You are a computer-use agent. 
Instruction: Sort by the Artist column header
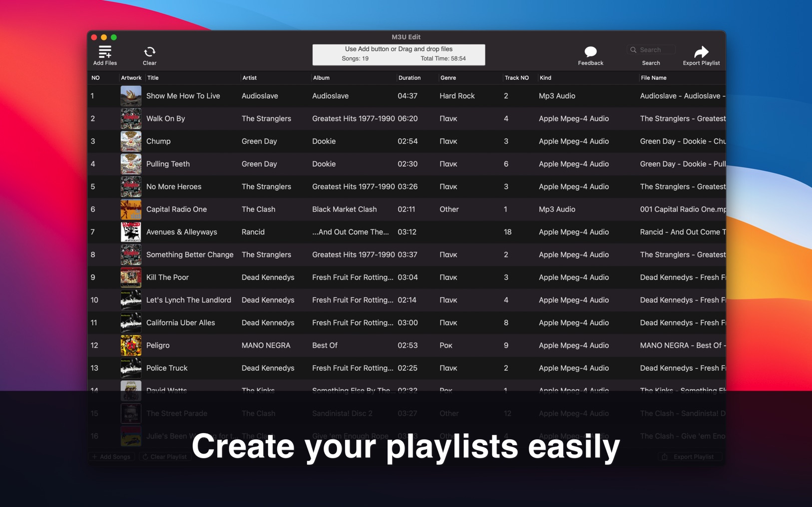click(x=249, y=78)
